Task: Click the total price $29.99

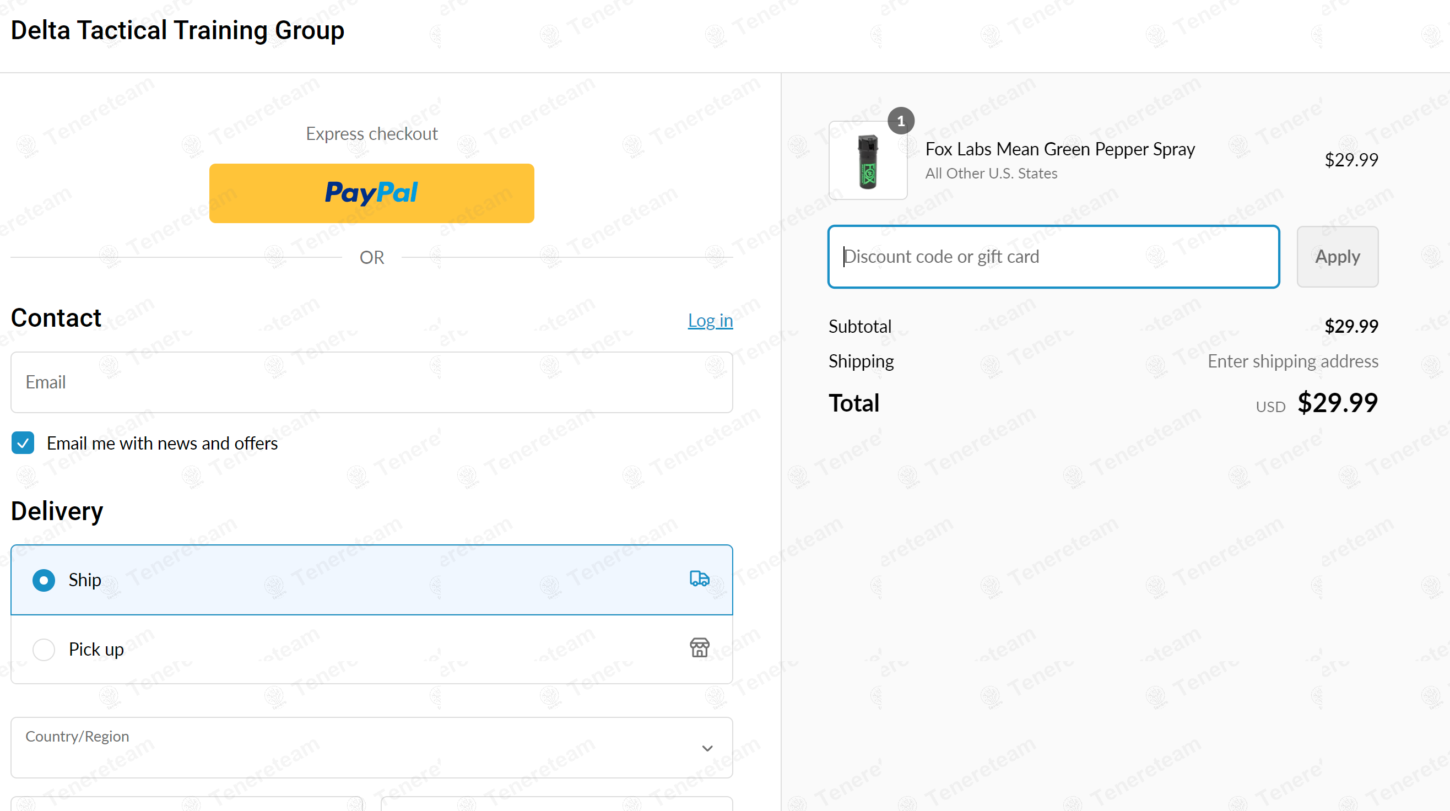Action: point(1337,402)
